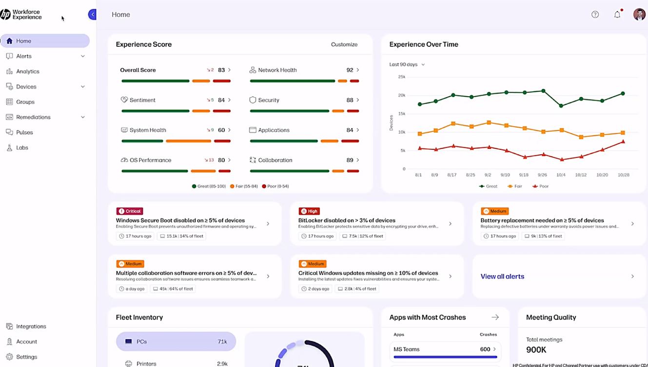The image size is (648, 367).
Task: Click the Network Health icon
Action: (253, 70)
